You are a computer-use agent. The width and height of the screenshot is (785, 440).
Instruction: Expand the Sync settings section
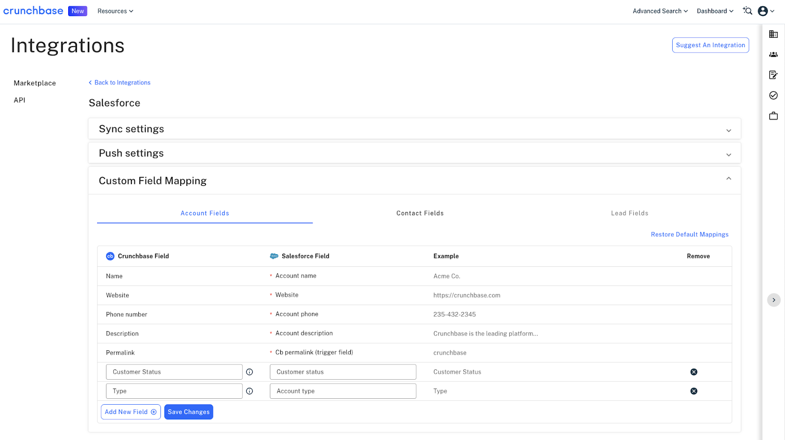point(415,129)
